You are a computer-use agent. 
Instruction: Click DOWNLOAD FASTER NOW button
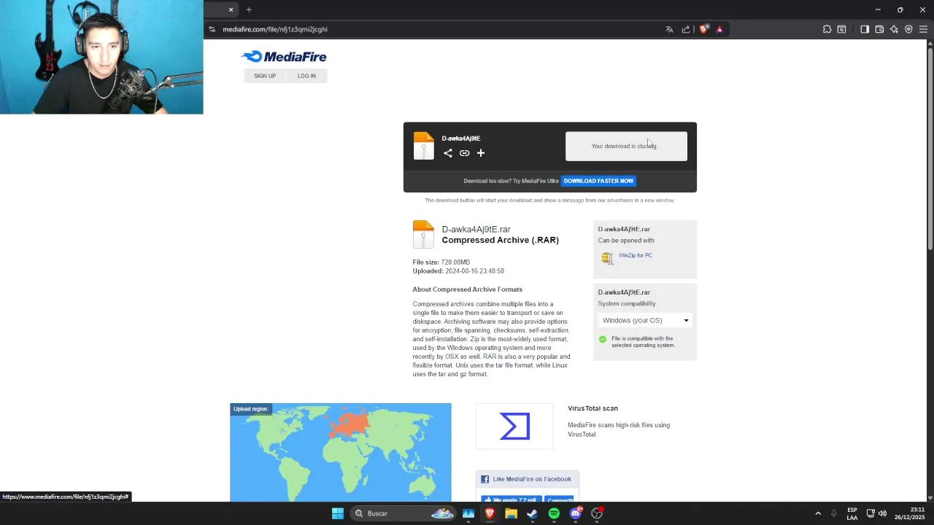[x=598, y=181]
